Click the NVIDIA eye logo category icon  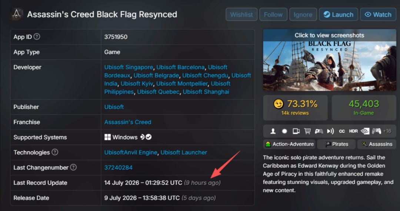coord(365,131)
